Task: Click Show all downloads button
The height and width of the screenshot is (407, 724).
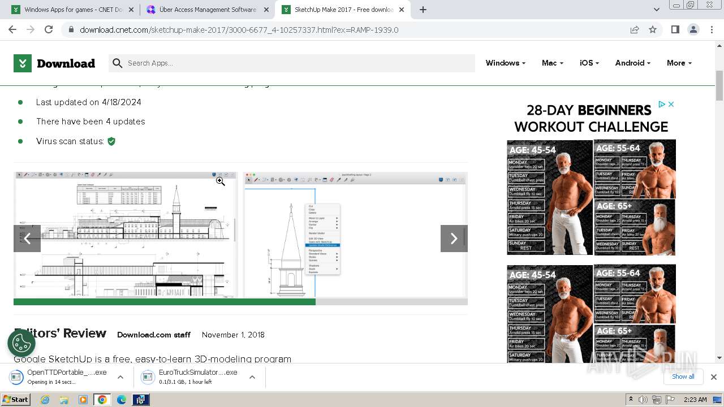Action: click(x=683, y=376)
